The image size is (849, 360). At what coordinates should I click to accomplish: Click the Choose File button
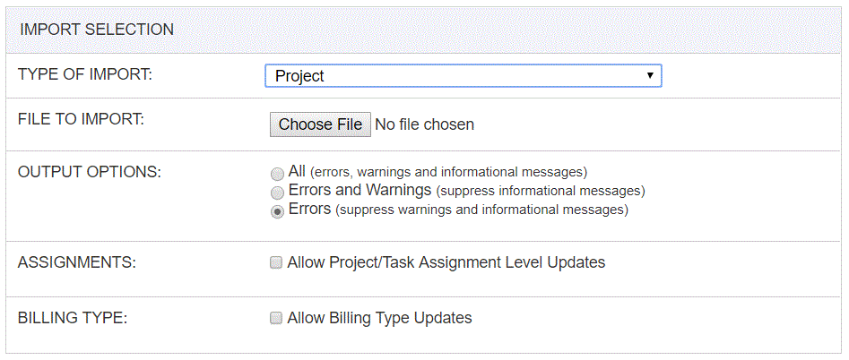tap(321, 124)
